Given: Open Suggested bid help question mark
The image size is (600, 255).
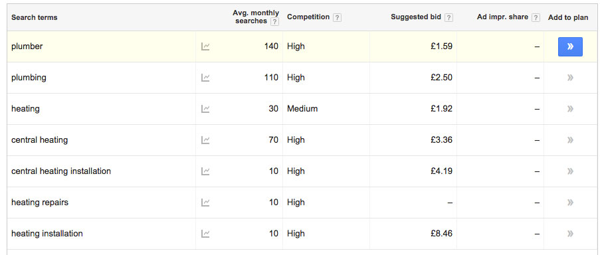Looking at the screenshot, I should [449, 17].
